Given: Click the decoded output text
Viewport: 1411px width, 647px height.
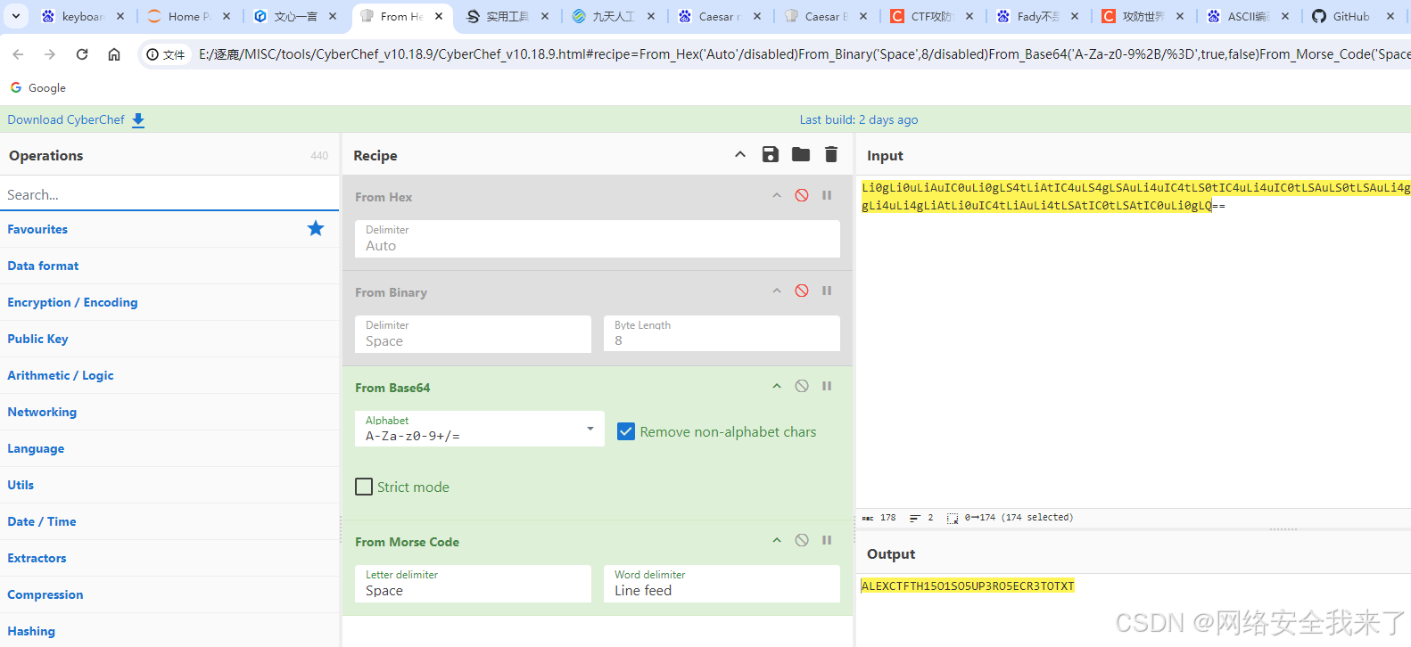Looking at the screenshot, I should tap(968, 586).
